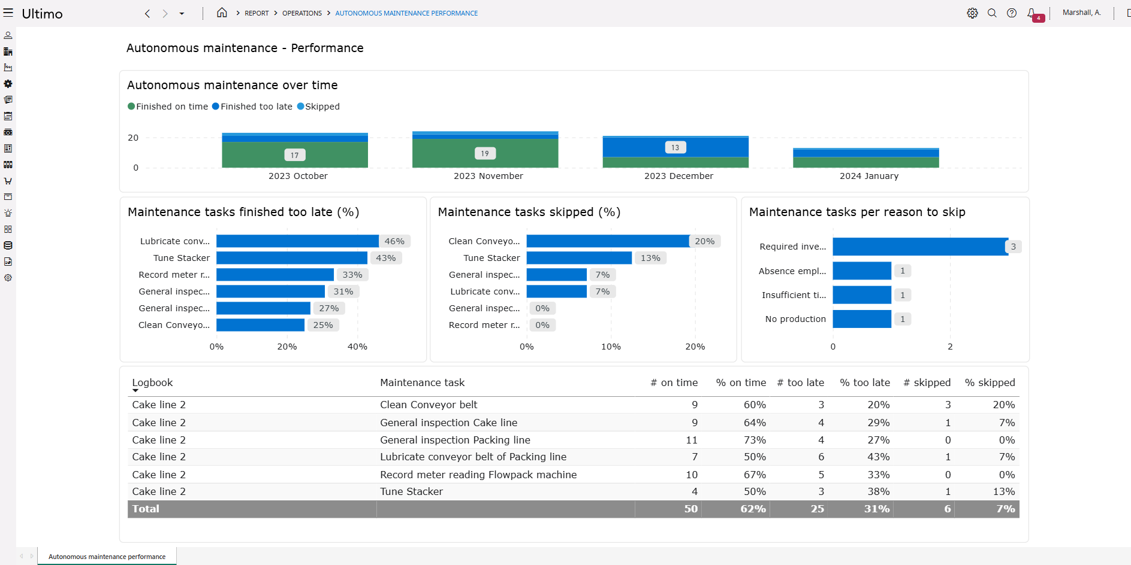Open the database icon in sidebar

pyautogui.click(x=8, y=245)
